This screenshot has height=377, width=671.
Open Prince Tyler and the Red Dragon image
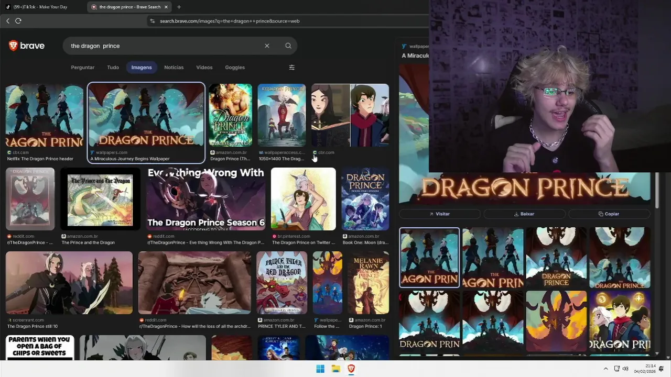coord(282,283)
